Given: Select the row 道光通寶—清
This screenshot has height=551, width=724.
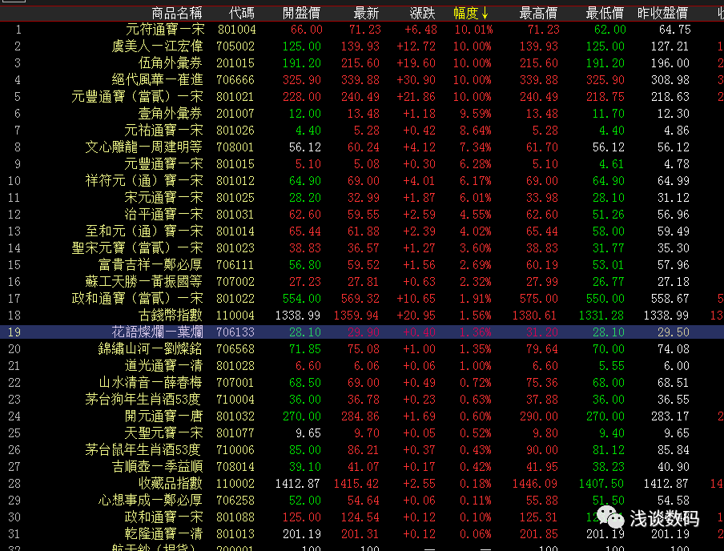Looking at the screenshot, I should click(362, 366).
